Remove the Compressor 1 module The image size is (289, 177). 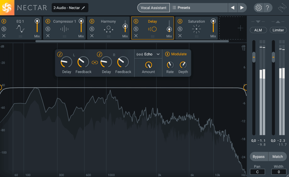tap(48, 36)
